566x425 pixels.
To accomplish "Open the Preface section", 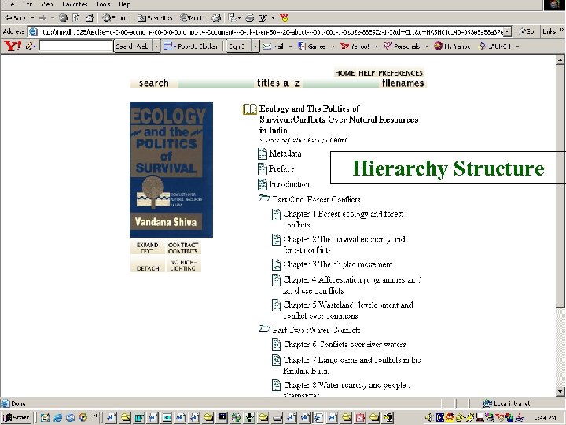I will 276,168.
